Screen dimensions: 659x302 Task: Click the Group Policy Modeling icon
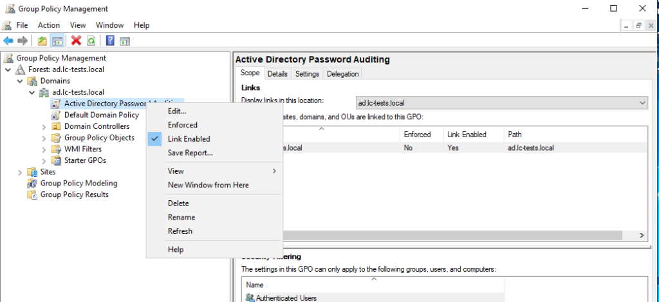(32, 183)
